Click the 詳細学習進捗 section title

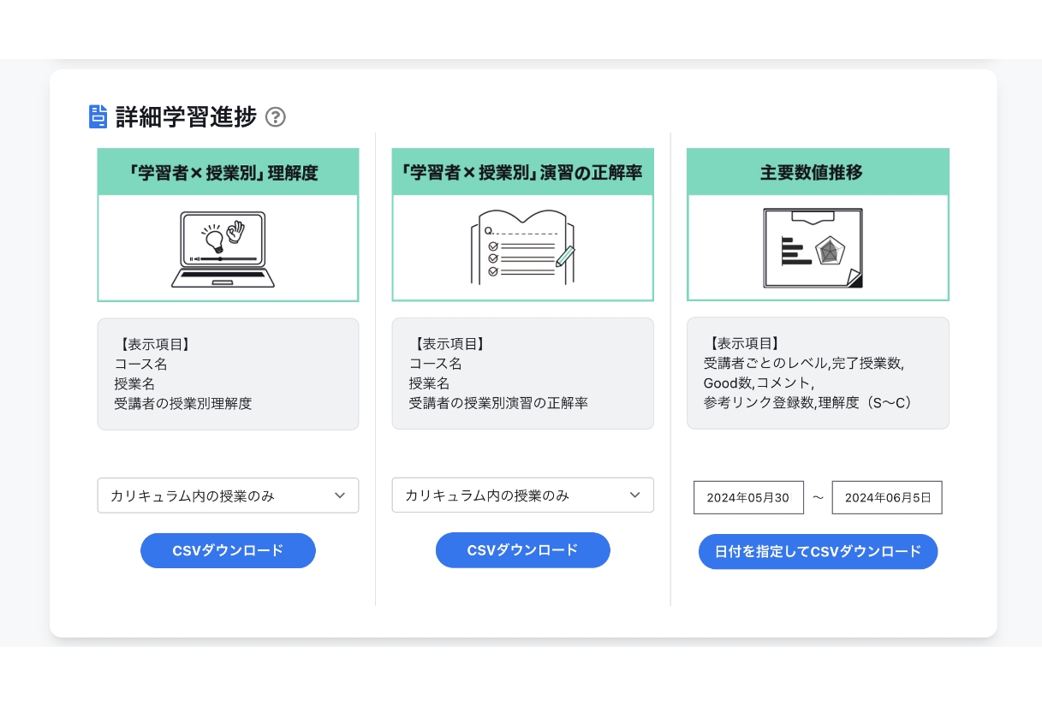(186, 117)
